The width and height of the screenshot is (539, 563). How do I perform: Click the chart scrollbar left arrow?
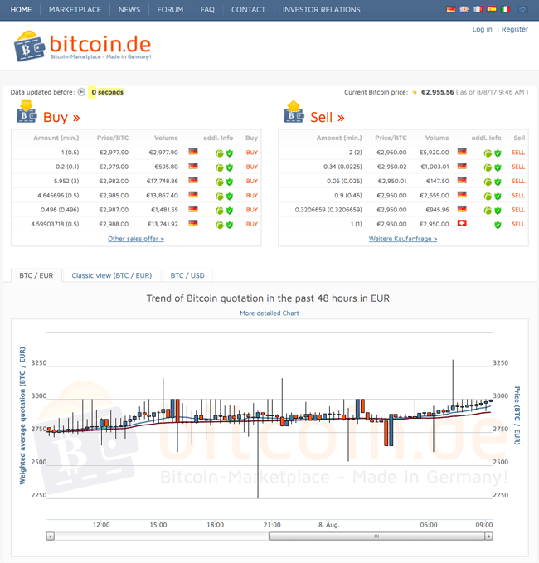[51, 536]
